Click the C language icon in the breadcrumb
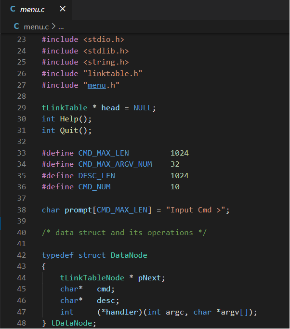 tap(16, 26)
